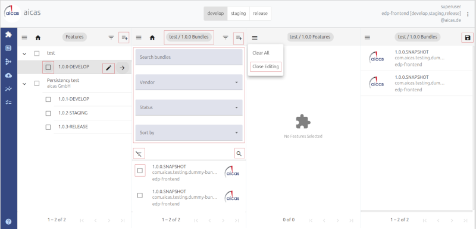476x229 pixels.
Task: Open the analytics line-chart sidebar icon
Action: tap(8, 88)
